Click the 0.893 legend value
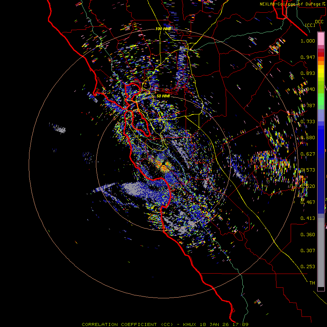This screenshot has height=327, width=327. 308,73
